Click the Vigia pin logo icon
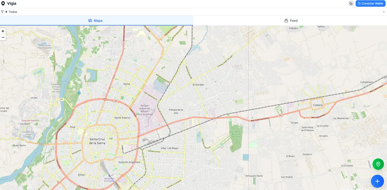Screen dimensions: 387x190 tap(3, 4)
